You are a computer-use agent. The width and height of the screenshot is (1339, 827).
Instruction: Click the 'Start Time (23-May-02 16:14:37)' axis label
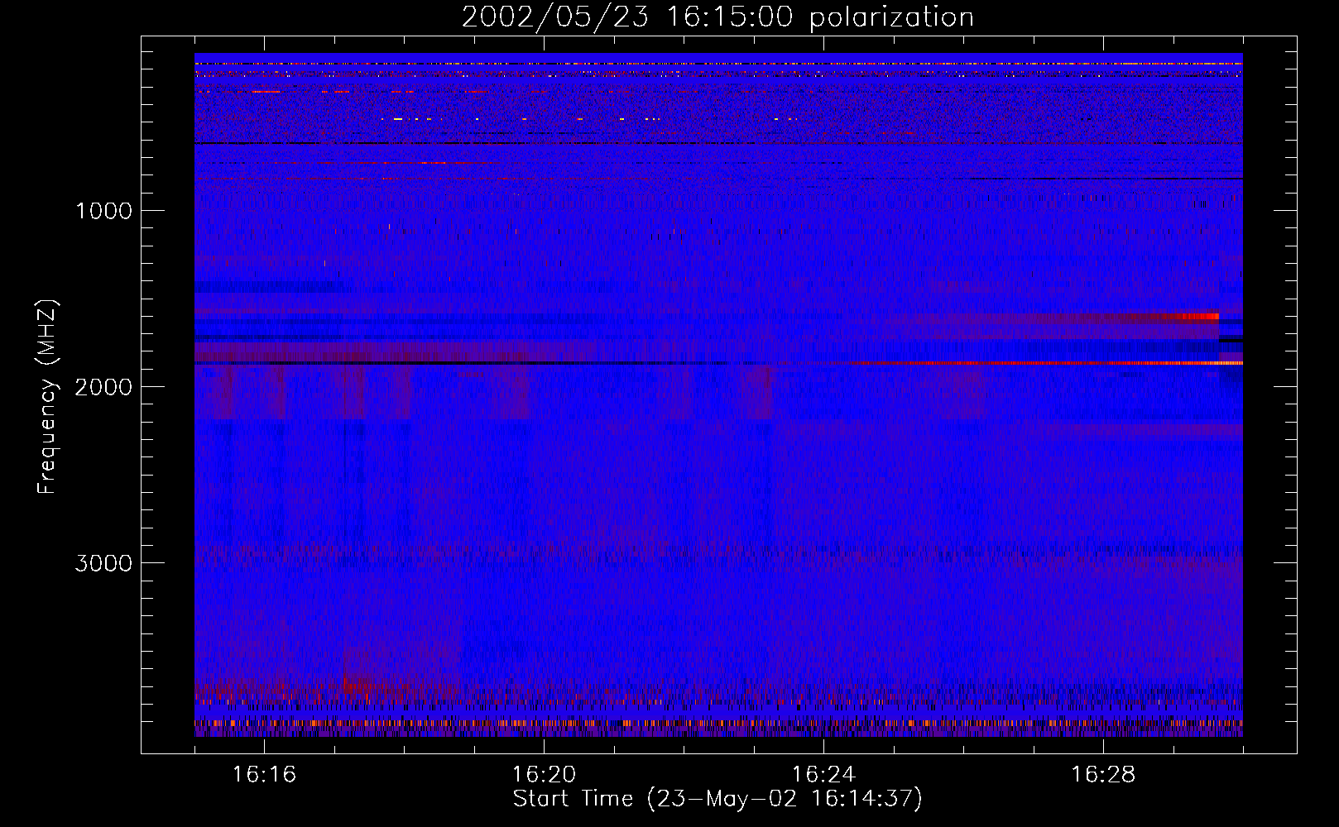717,799
